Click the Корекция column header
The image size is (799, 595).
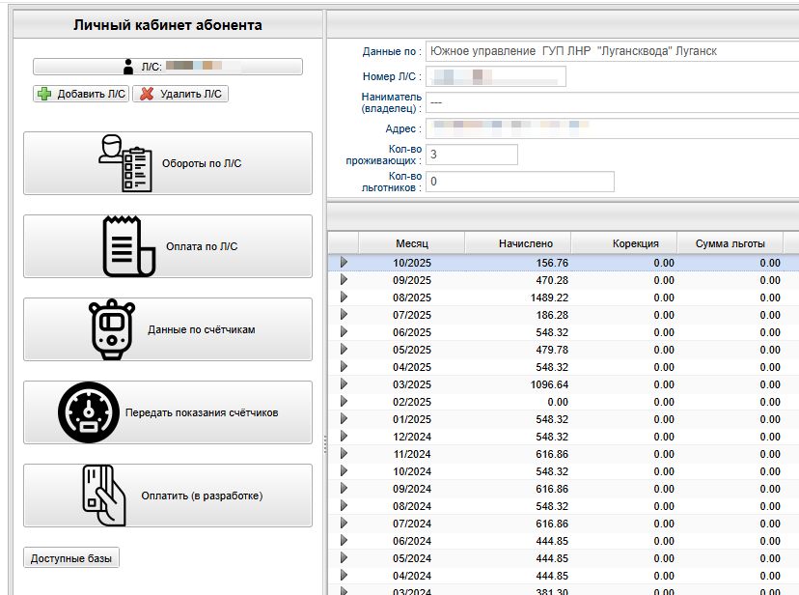(x=635, y=243)
